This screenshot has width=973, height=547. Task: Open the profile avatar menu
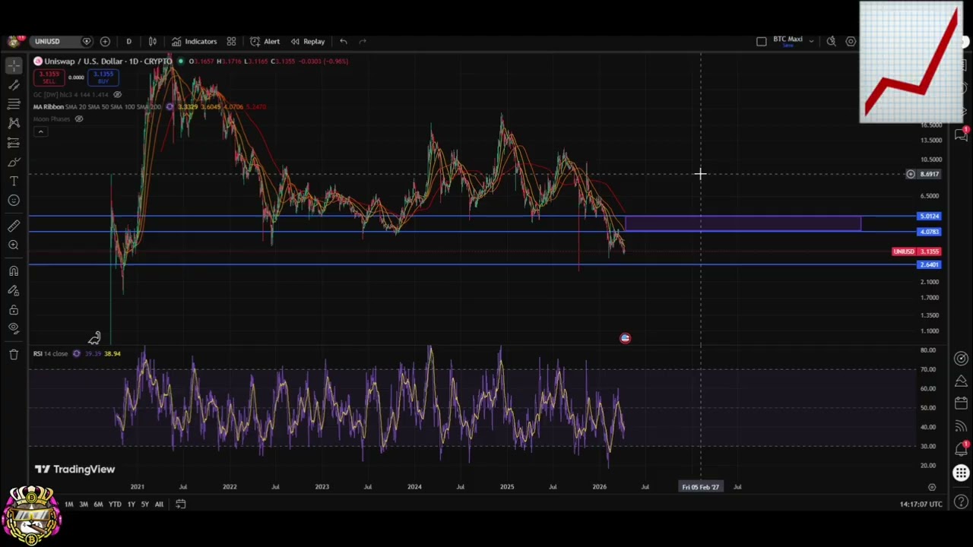(x=14, y=41)
